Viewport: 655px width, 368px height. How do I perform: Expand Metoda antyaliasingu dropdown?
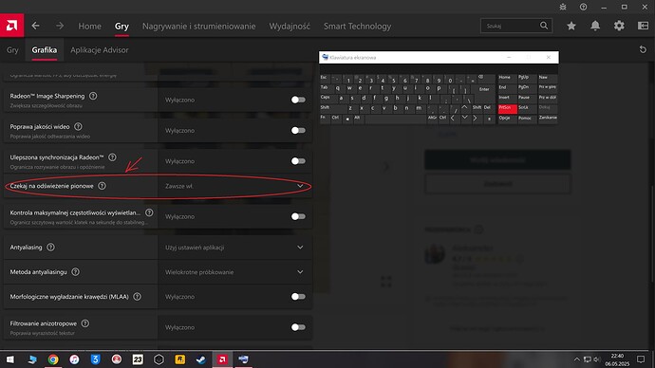[234, 272]
